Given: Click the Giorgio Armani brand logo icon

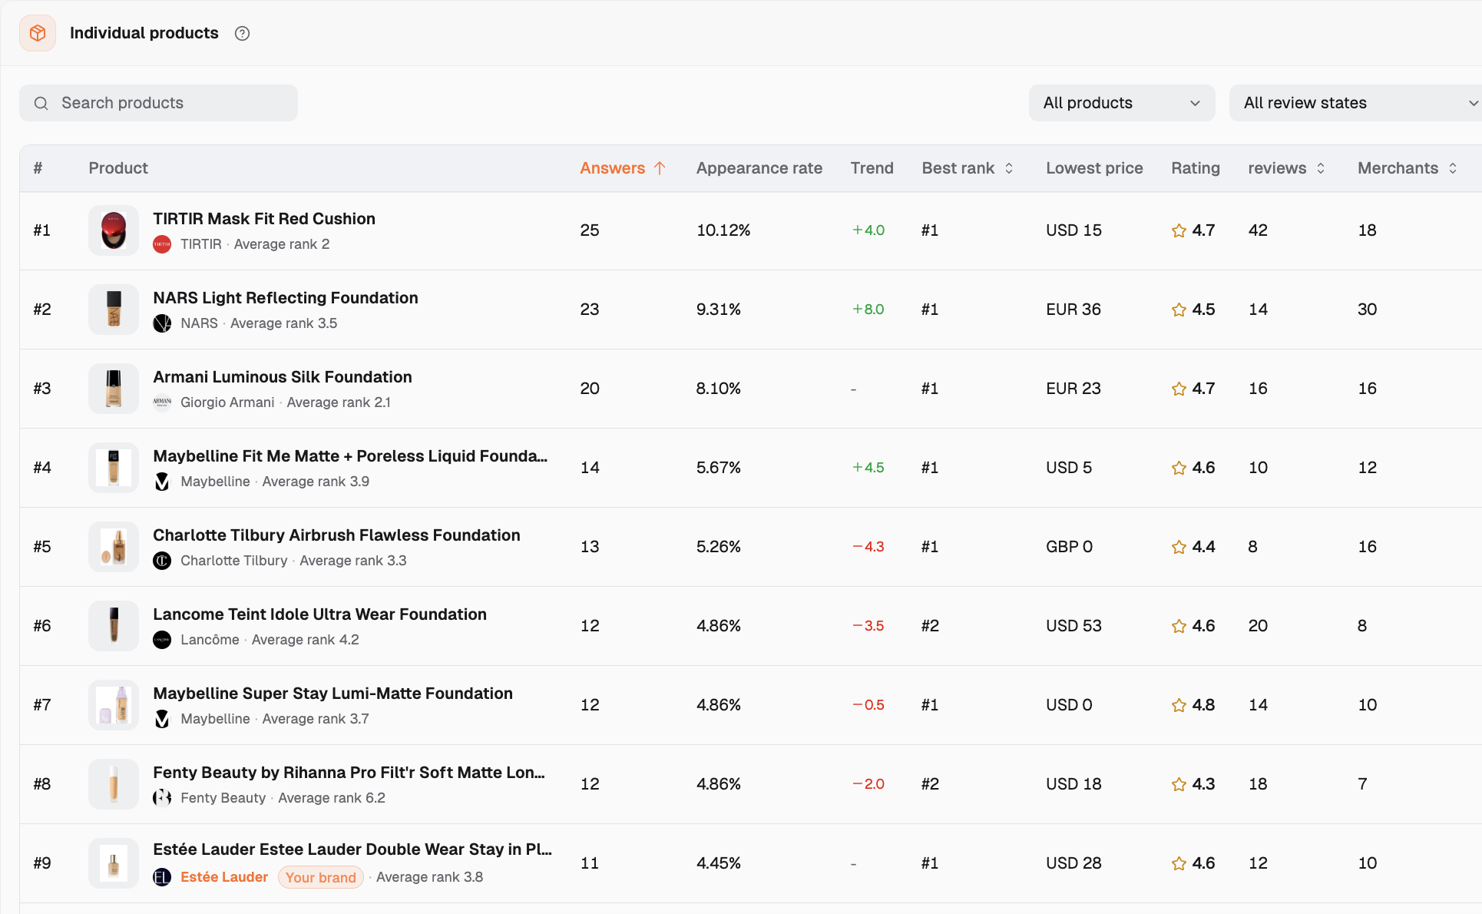Looking at the screenshot, I should [x=162, y=402].
